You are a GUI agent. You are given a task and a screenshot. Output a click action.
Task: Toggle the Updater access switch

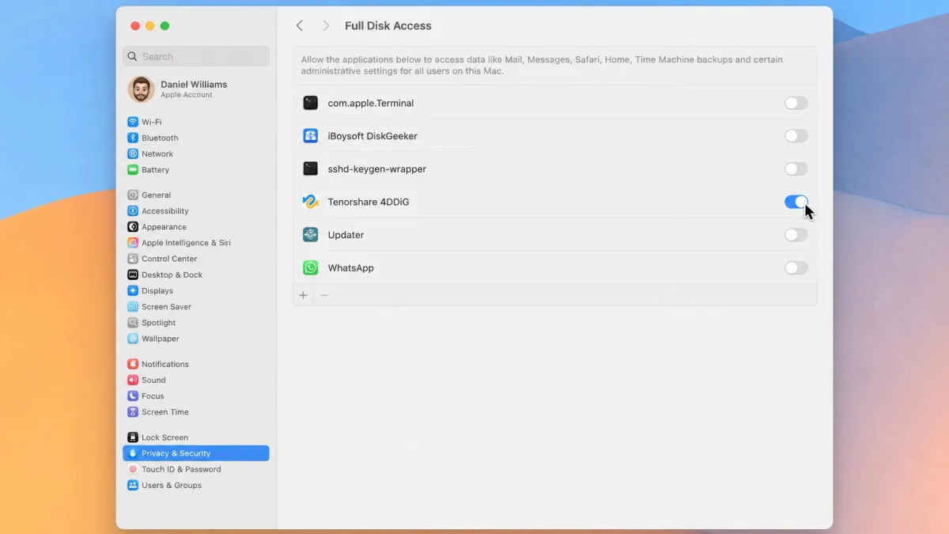point(796,235)
